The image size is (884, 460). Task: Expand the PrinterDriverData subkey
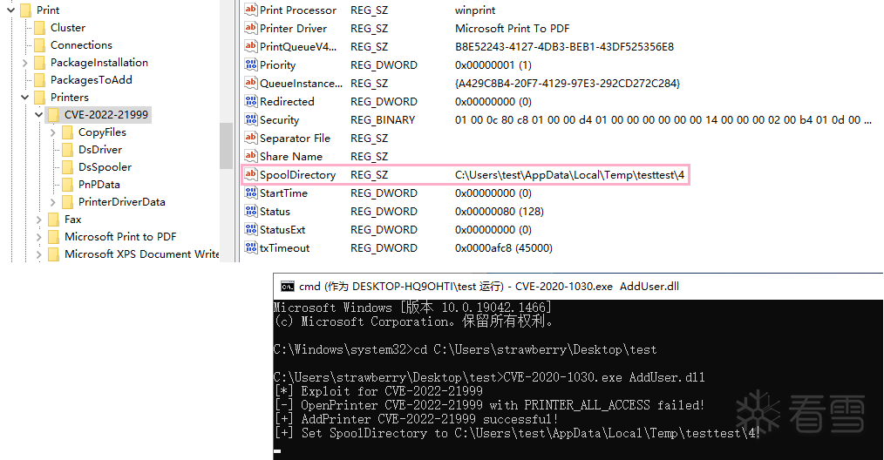point(52,202)
